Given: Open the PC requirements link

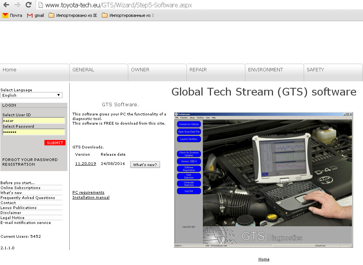Looking at the screenshot, I should [88, 193].
